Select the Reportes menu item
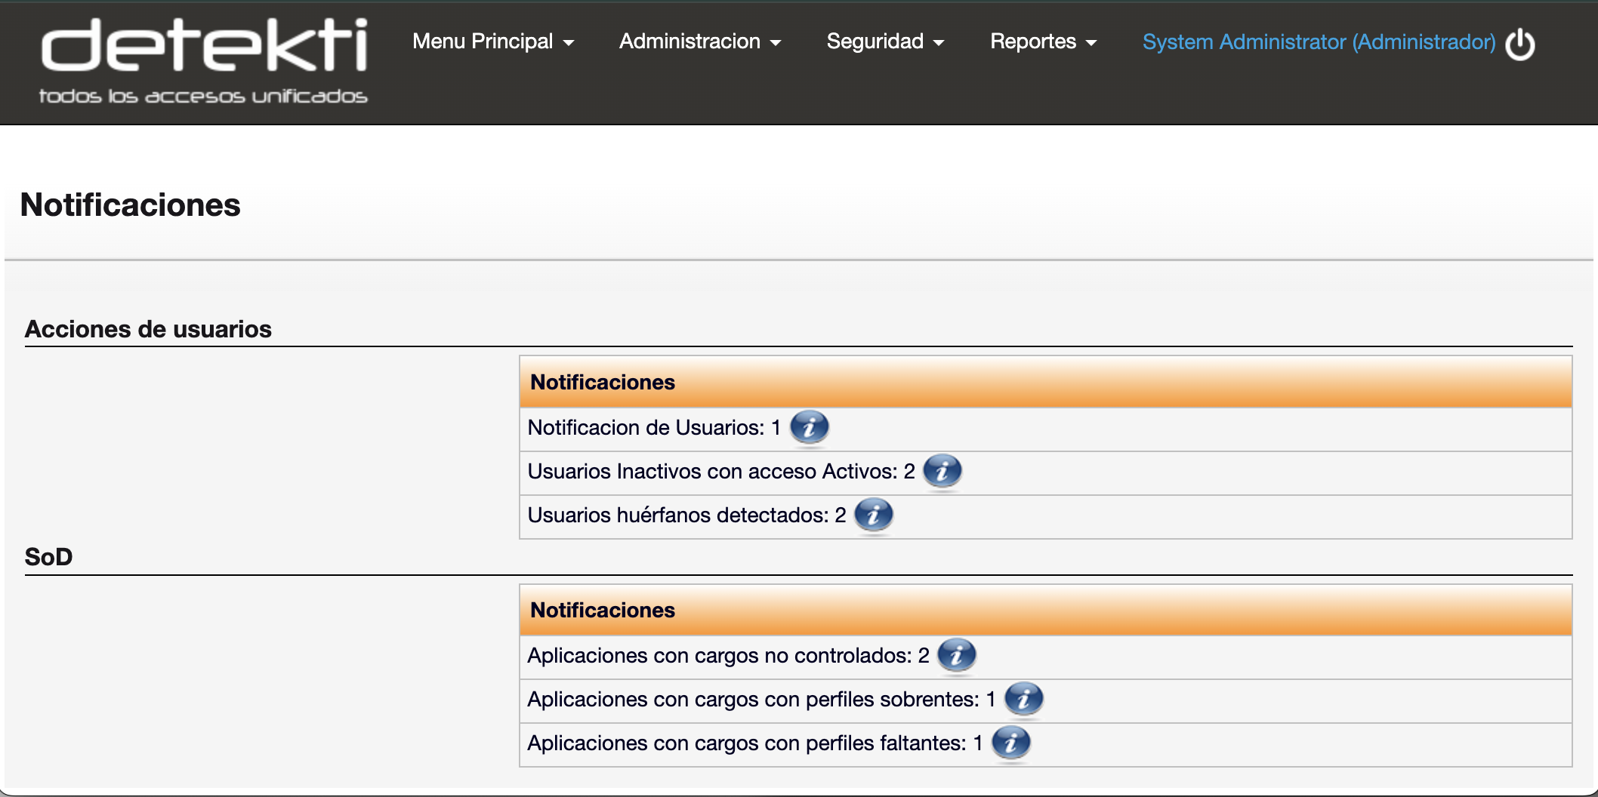1598x797 pixels. click(1033, 42)
